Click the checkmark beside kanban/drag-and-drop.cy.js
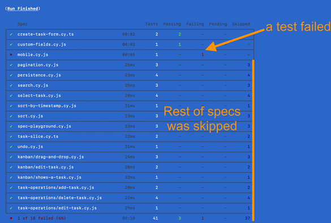331x223 pixels. pos(11,157)
